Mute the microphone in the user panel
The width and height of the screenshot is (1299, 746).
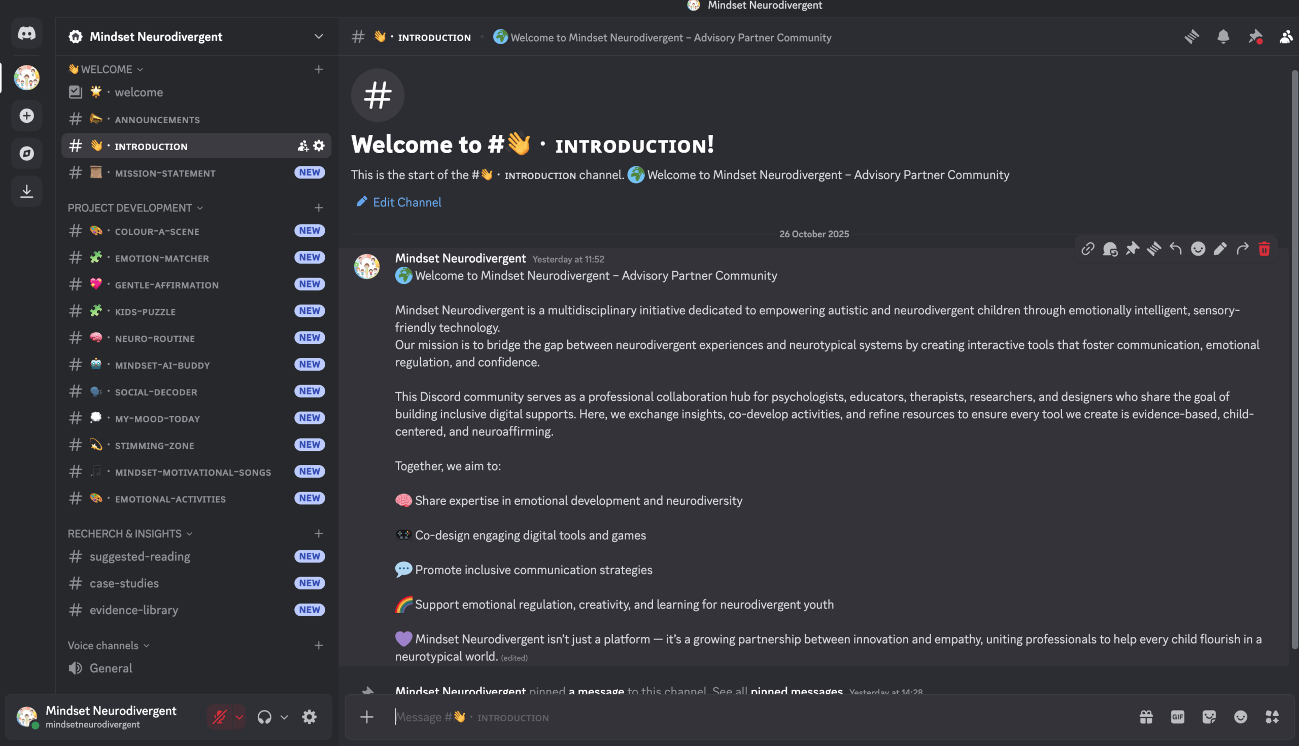218,717
